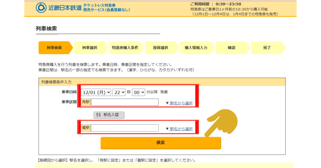
Task: Go to the 座席選択 step
Action: click(160, 48)
